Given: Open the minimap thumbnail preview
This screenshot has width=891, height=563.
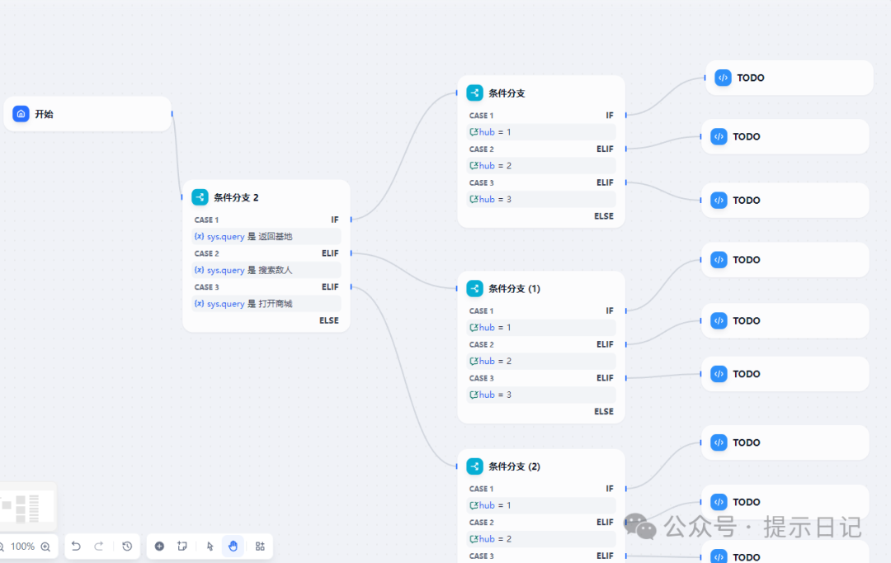Looking at the screenshot, I should point(27,506).
